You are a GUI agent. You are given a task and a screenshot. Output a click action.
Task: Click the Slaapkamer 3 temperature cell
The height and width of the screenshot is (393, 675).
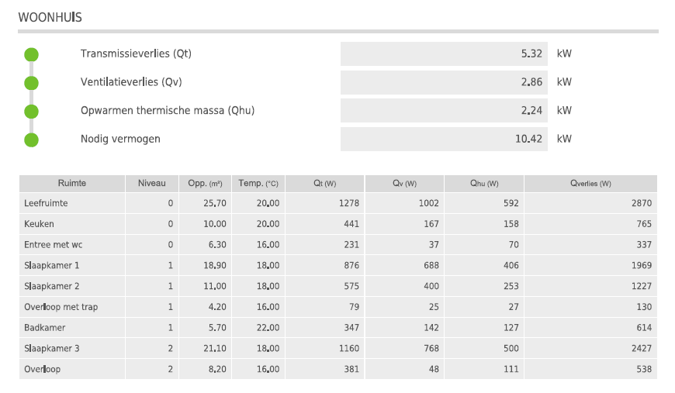click(x=258, y=349)
